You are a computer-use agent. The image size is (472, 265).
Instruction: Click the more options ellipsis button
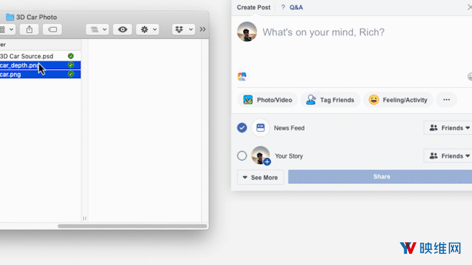tap(446, 100)
